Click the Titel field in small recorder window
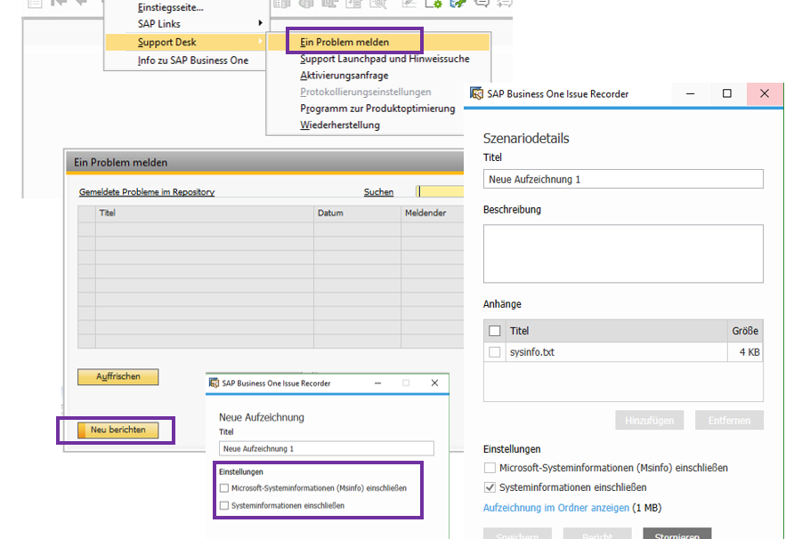This screenshot has height=539, width=810. tap(327, 448)
